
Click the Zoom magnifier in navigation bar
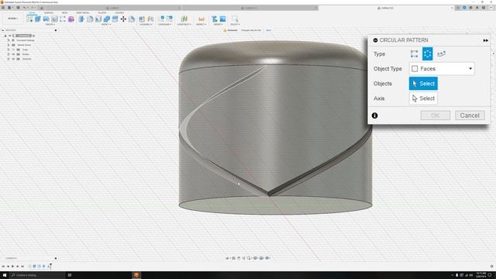249,258
